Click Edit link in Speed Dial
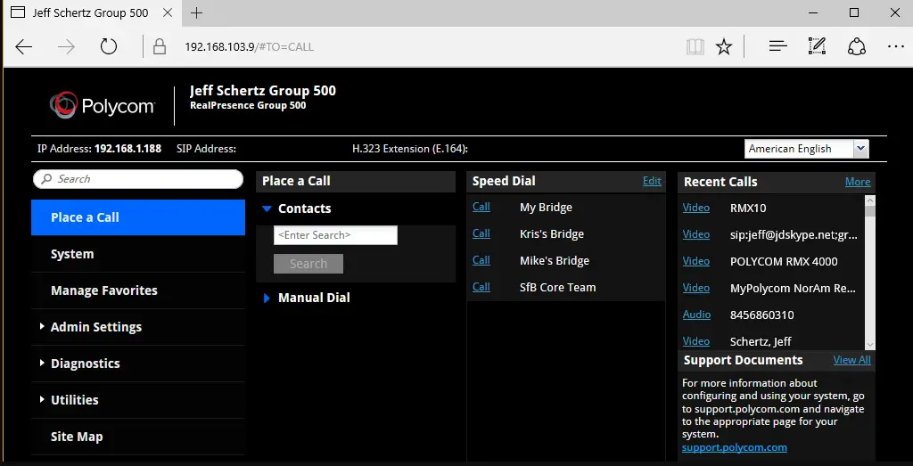913x466 pixels. pyautogui.click(x=652, y=181)
